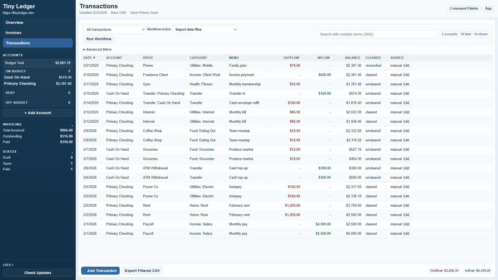Select the Transactions tab in sidebar
Screen dimensions: 498x280
[x=38, y=43]
